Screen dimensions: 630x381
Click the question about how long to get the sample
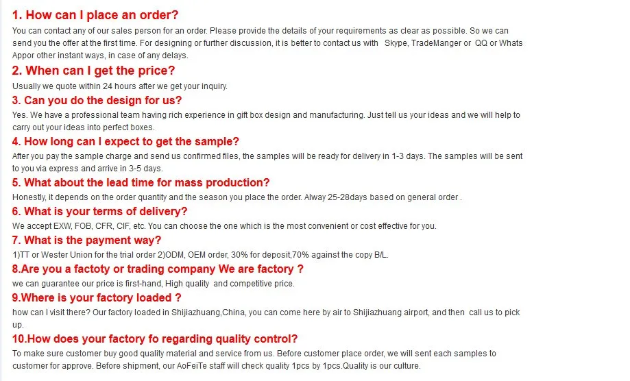(x=125, y=142)
